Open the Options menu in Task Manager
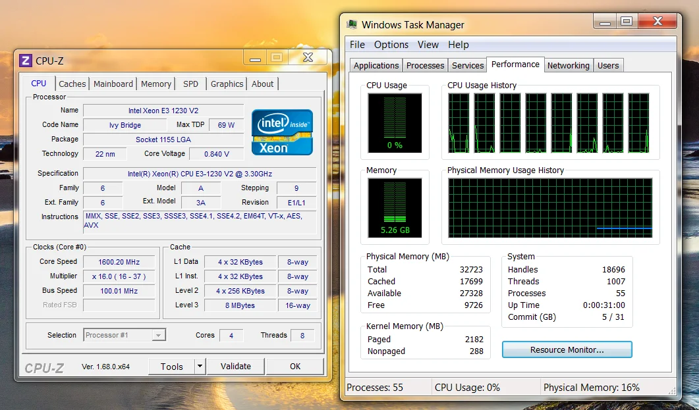This screenshot has width=699, height=410. 391,45
